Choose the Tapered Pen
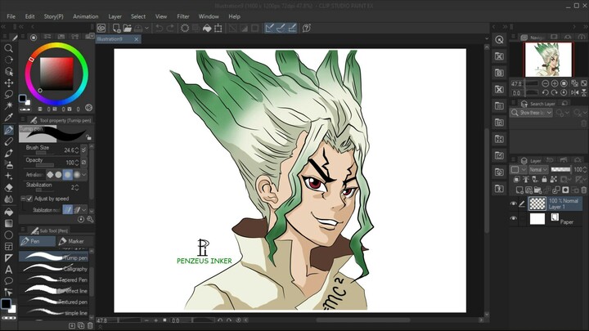Image resolution: width=589 pixels, height=331 pixels. 53,280
